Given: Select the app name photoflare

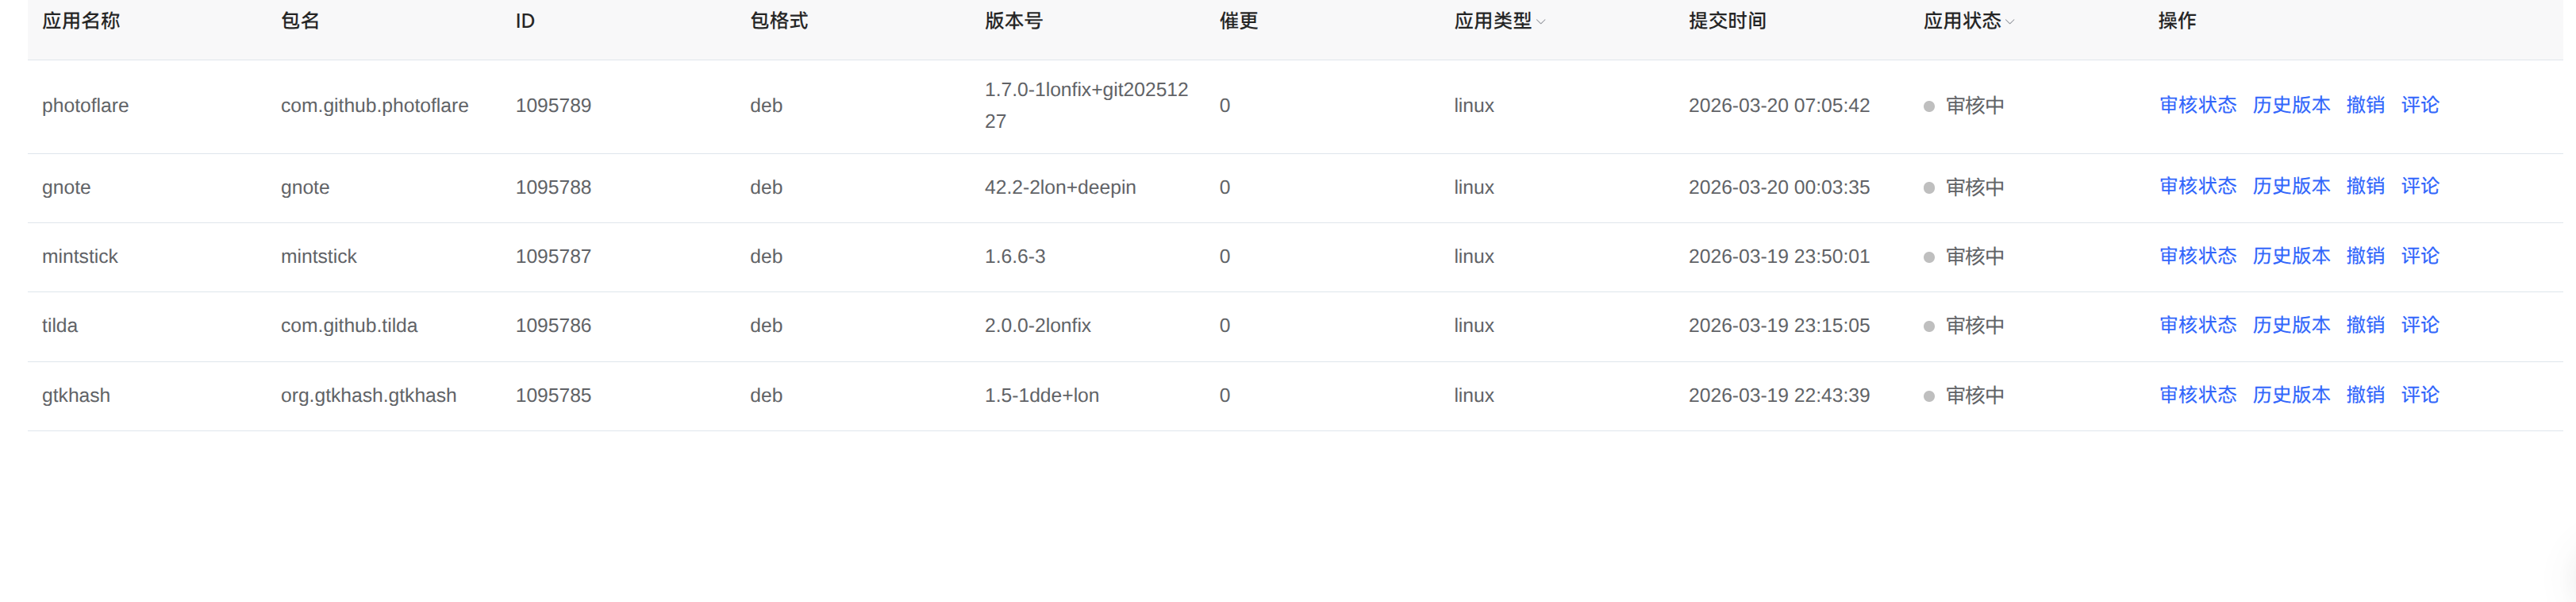Looking at the screenshot, I should point(85,105).
